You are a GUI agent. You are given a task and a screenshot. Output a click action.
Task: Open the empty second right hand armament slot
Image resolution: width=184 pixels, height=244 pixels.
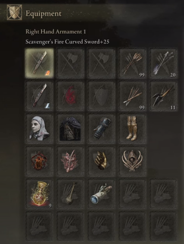point(70,63)
